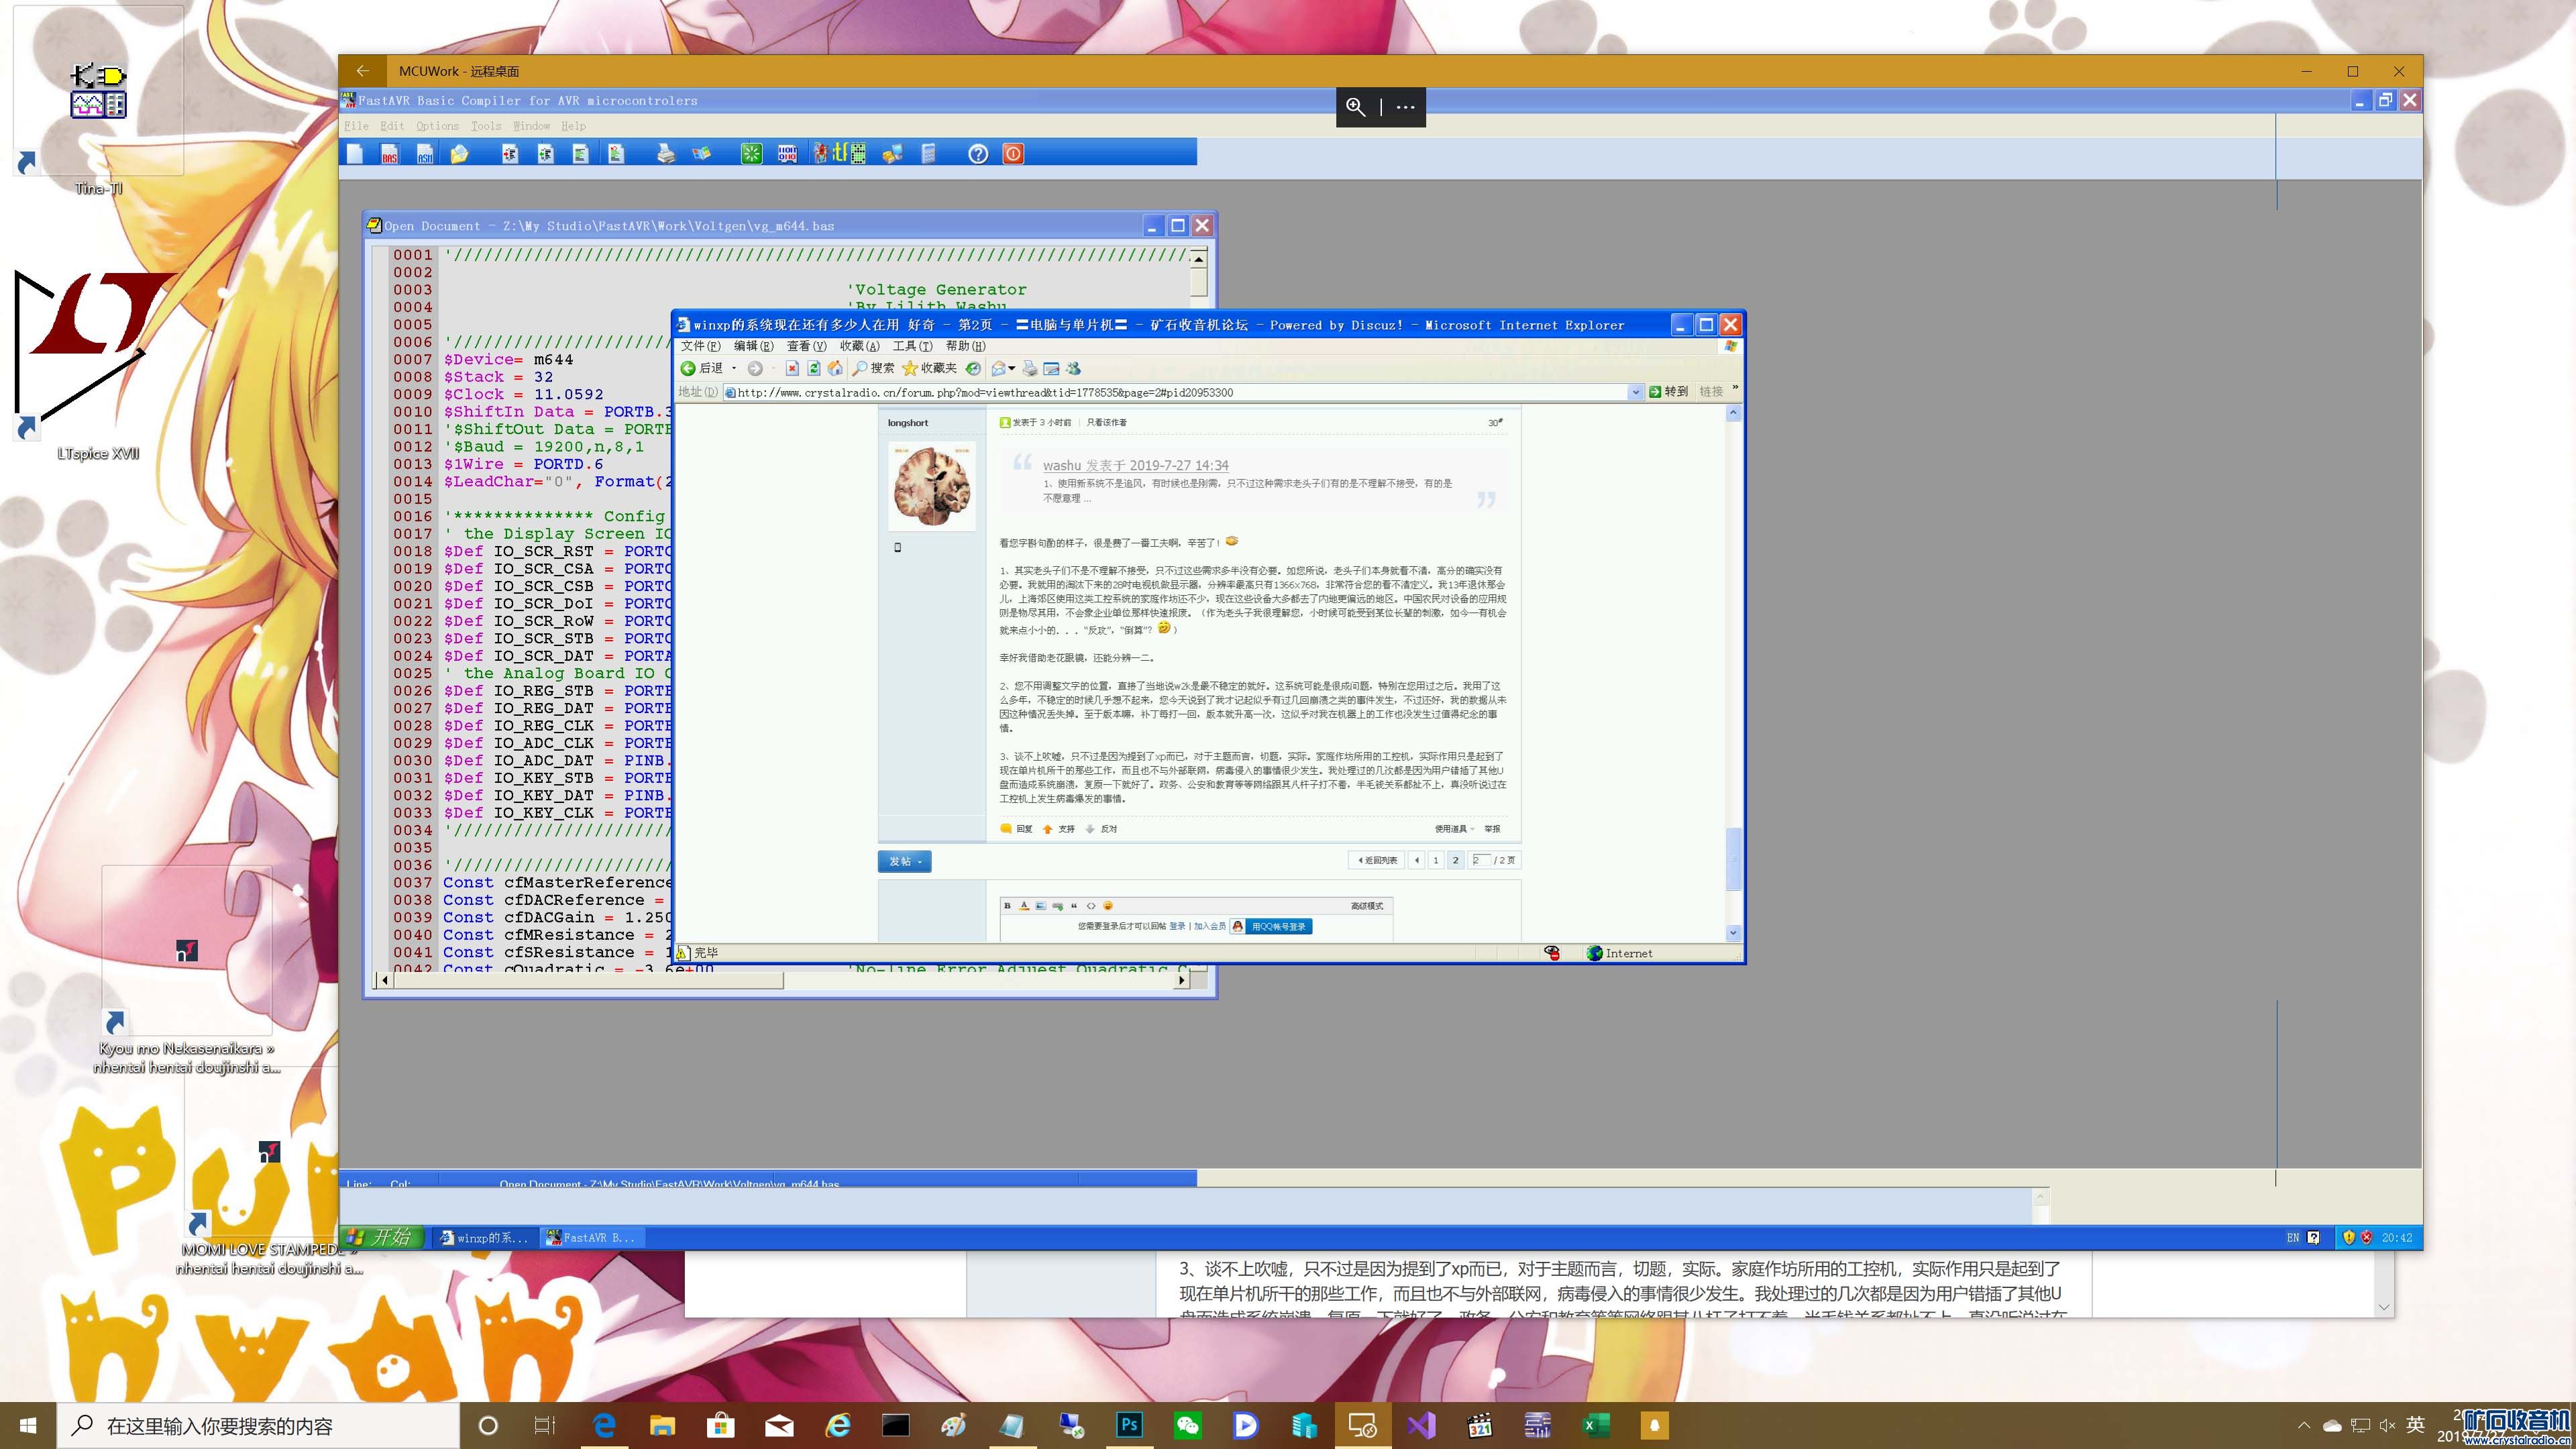Click the code editor horizontal scrollbar thumb
The image size is (2576, 1449).
[588, 981]
